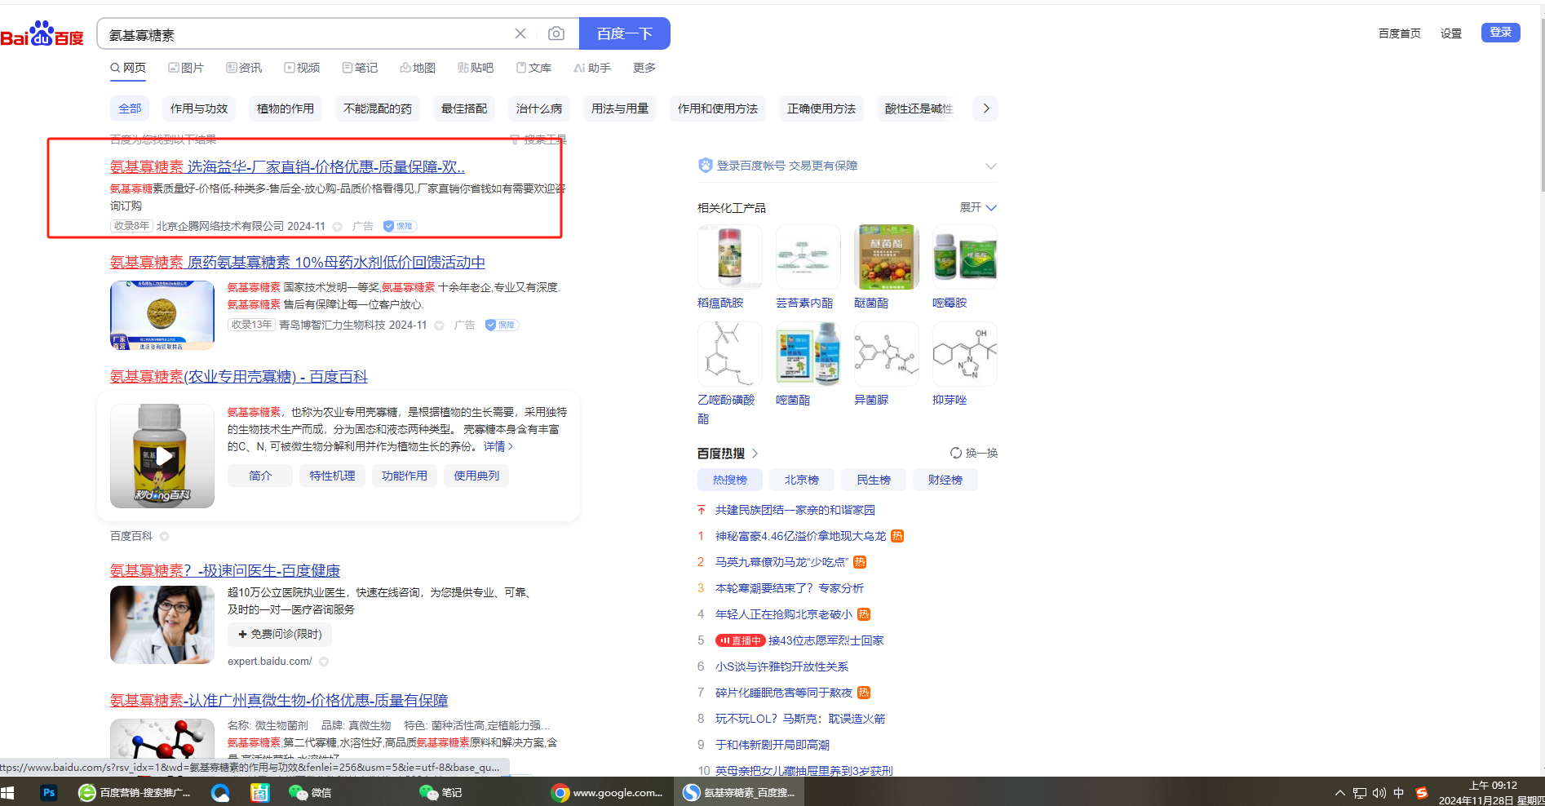Open the 嘧菌酯 product image

pyautogui.click(x=808, y=354)
